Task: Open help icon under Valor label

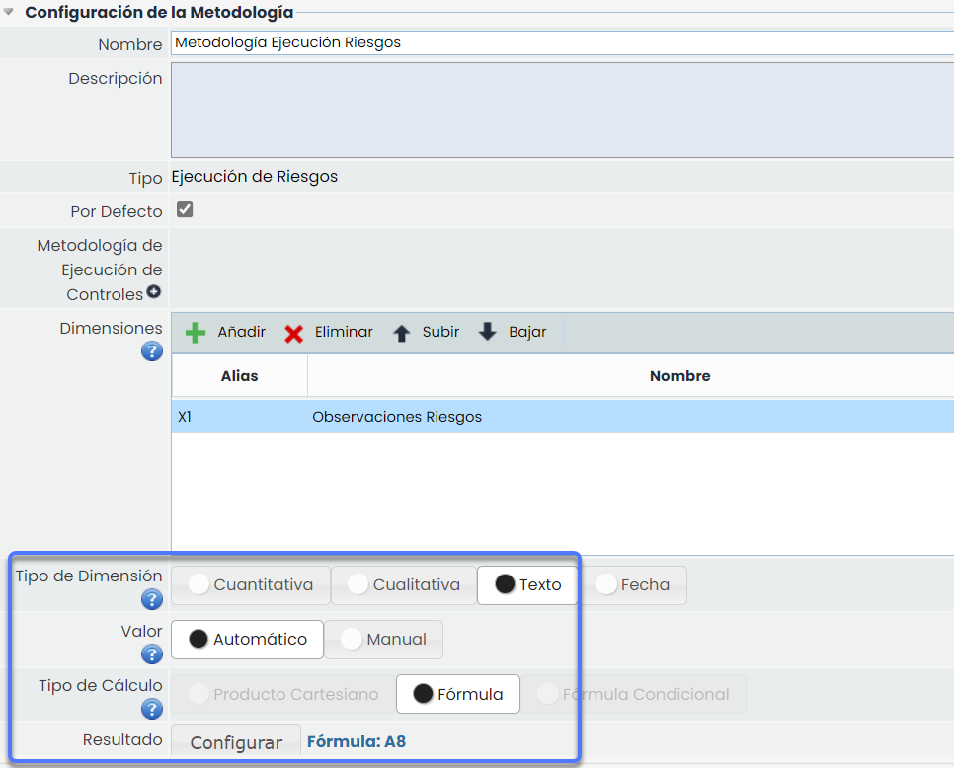Action: pos(151,654)
